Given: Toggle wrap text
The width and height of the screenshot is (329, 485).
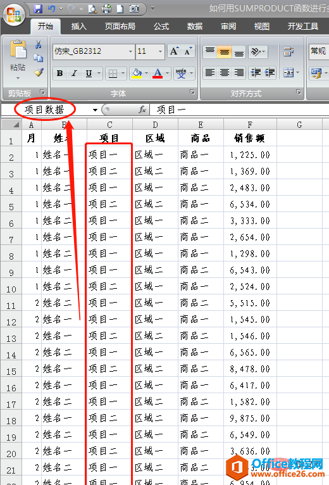Looking at the screenshot, I should coord(289,51).
